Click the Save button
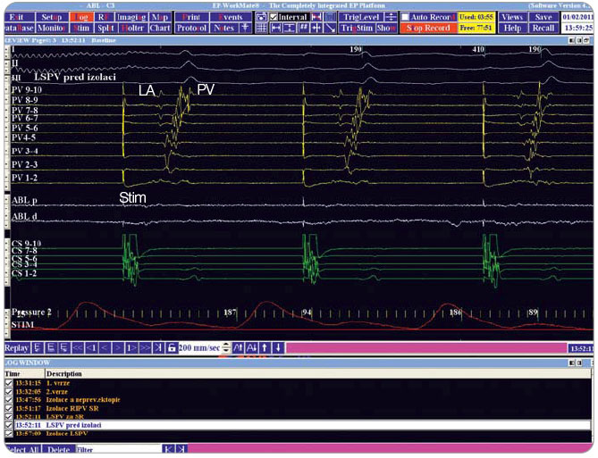 tap(543, 17)
